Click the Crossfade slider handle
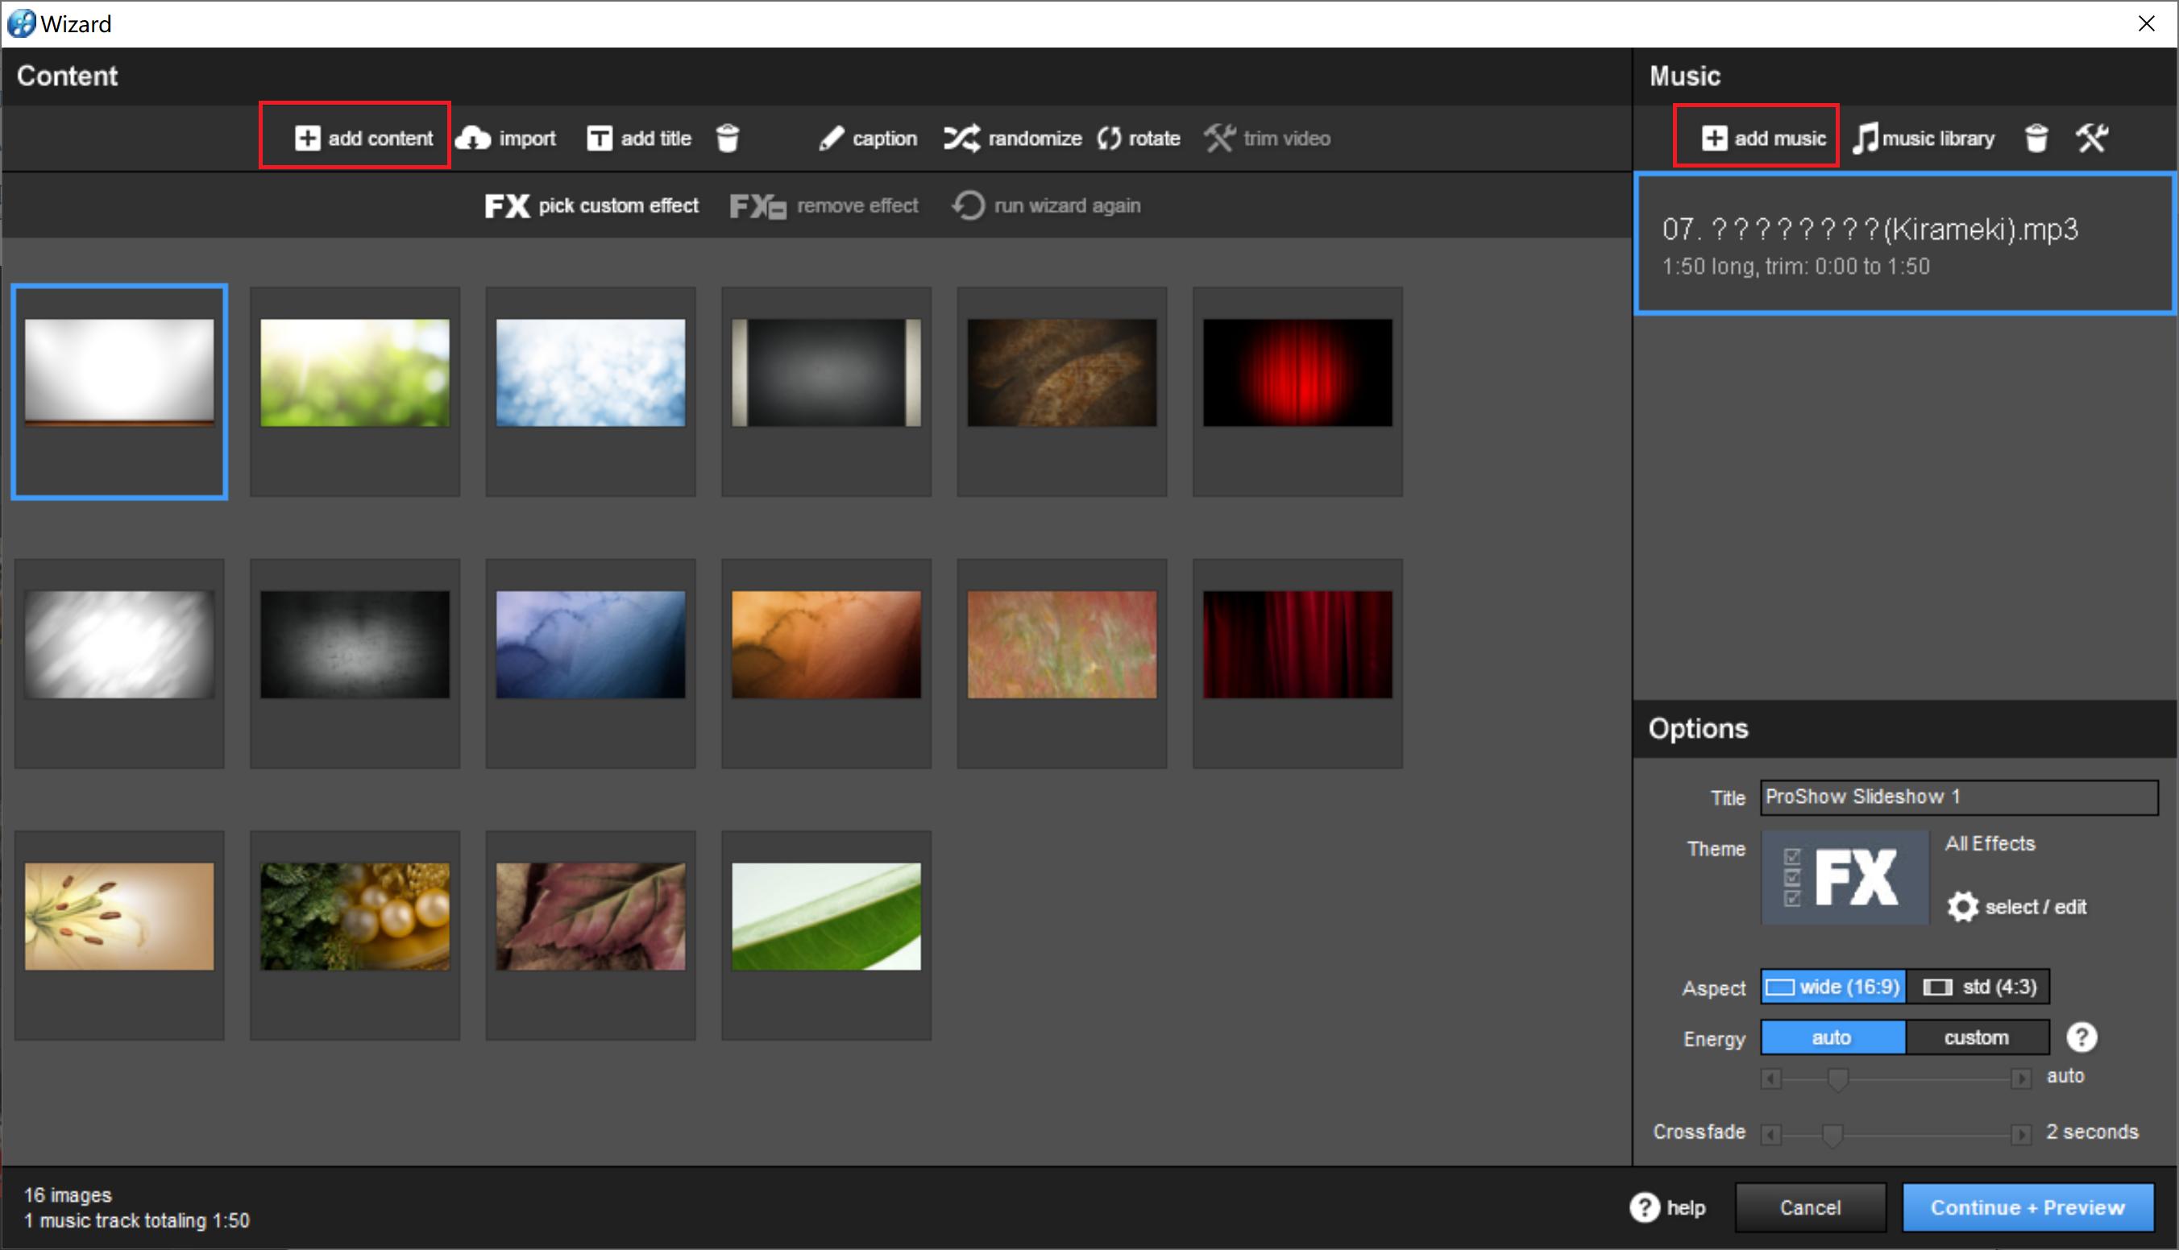Viewport: 2179px width, 1250px height. [1832, 1135]
